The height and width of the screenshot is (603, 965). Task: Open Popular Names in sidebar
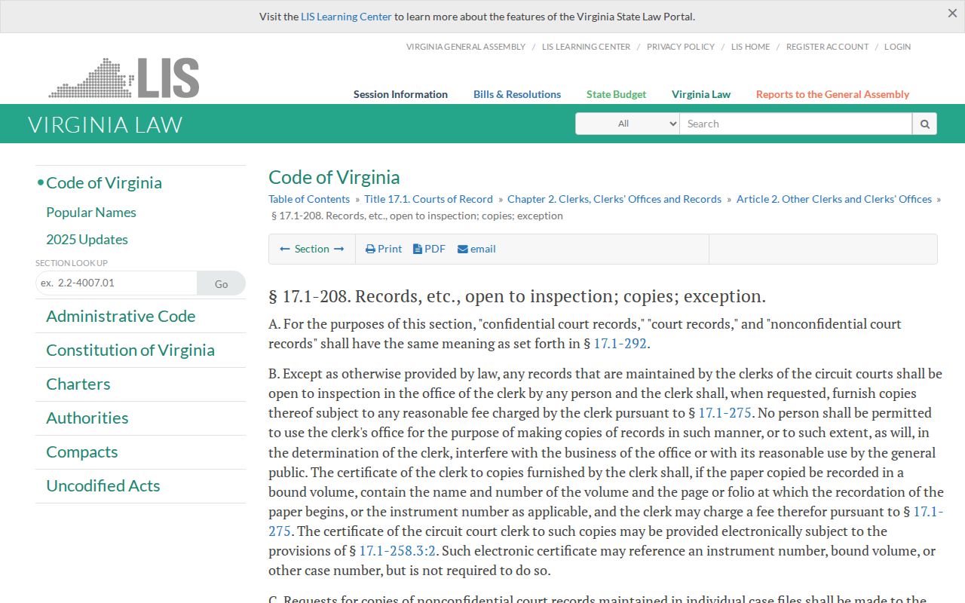(x=91, y=213)
